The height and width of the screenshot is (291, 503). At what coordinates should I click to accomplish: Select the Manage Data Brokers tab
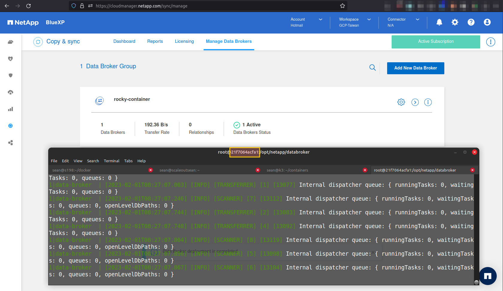(x=229, y=41)
